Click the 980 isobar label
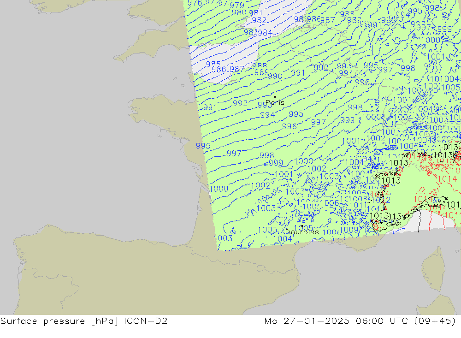461x338 pixels. (x=239, y=12)
